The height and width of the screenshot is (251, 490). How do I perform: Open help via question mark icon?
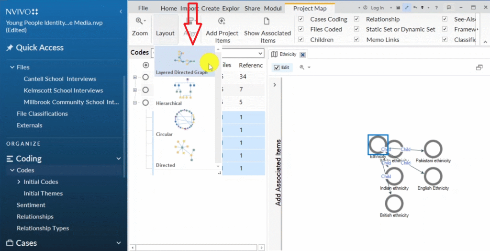click(x=436, y=8)
